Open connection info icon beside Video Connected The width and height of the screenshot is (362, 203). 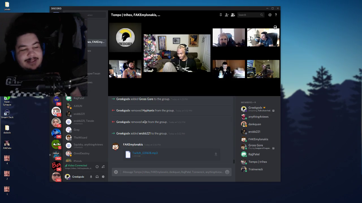click(x=97, y=167)
